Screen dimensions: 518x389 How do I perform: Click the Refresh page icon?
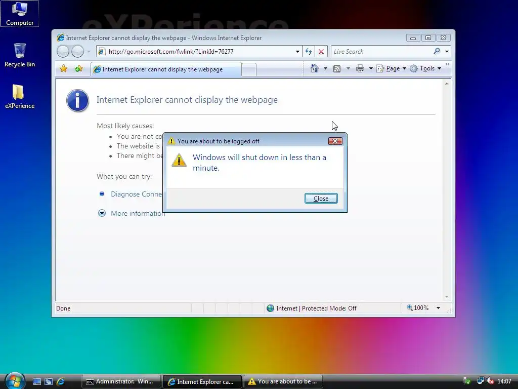[309, 52]
